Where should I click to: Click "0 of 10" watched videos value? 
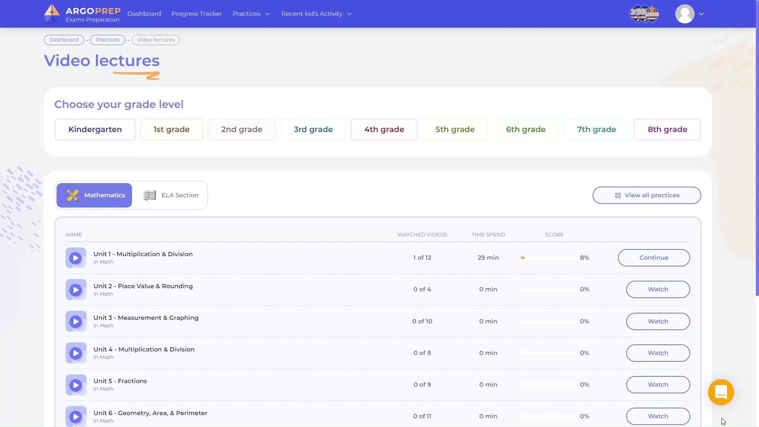[422, 321]
